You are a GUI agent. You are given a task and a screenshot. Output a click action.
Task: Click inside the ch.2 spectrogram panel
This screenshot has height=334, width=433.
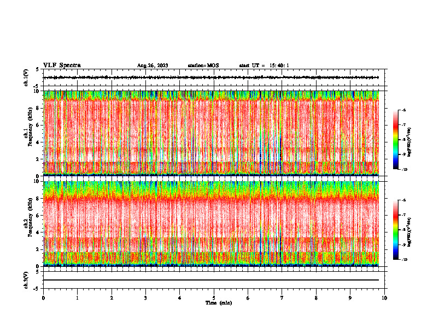tap(211, 224)
